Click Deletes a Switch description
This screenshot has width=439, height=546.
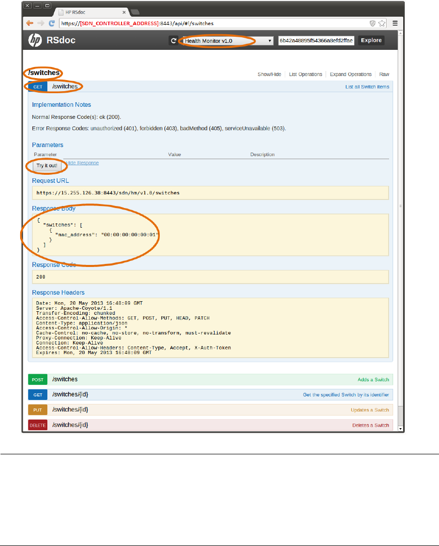click(370, 425)
